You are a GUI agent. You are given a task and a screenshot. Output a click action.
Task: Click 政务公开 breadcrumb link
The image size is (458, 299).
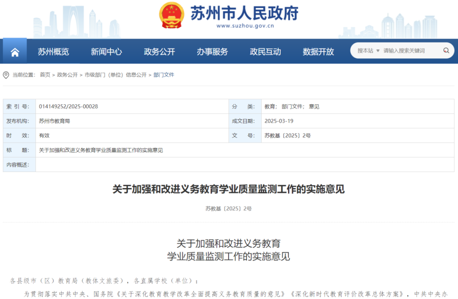click(67, 75)
